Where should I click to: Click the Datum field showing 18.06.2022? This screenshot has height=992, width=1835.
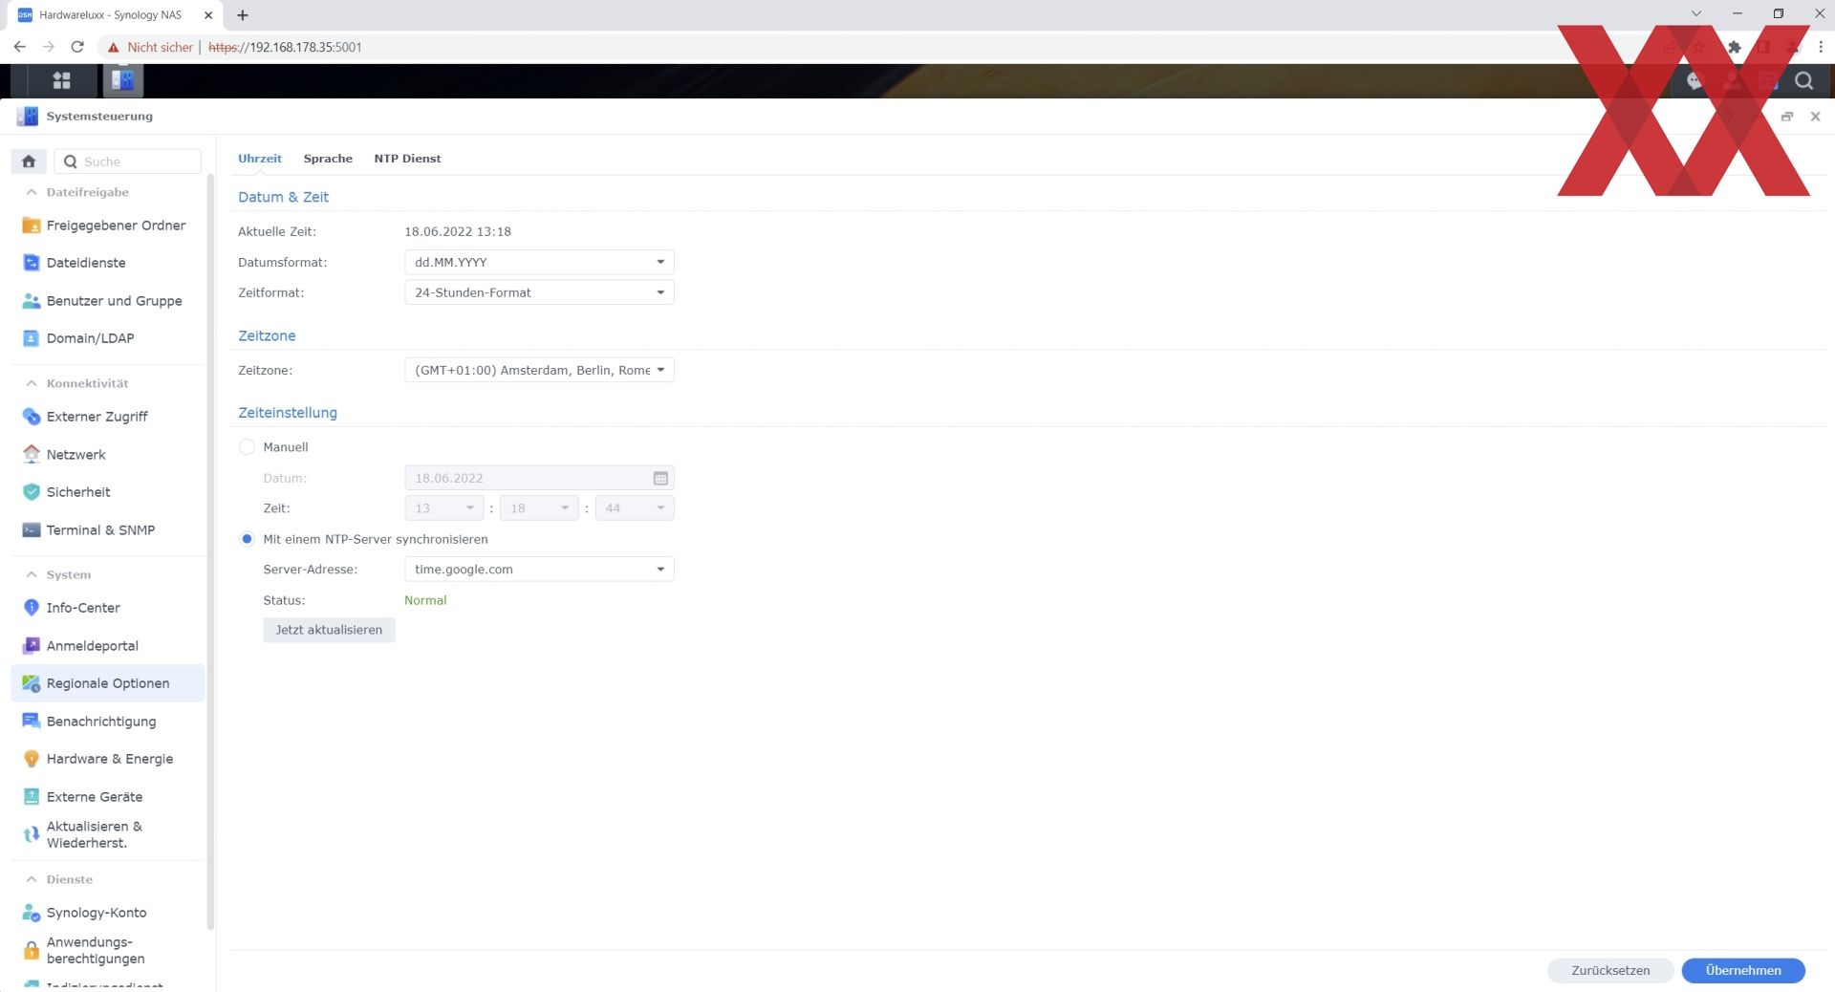pyautogui.click(x=539, y=478)
